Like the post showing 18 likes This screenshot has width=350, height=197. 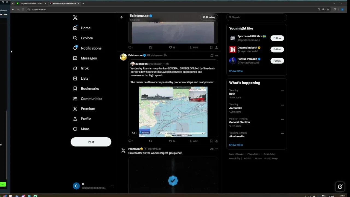tap(172, 48)
